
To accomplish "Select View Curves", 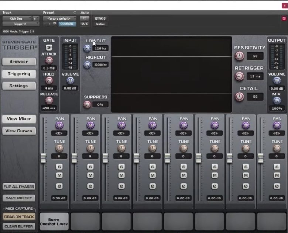I will [x=19, y=131].
